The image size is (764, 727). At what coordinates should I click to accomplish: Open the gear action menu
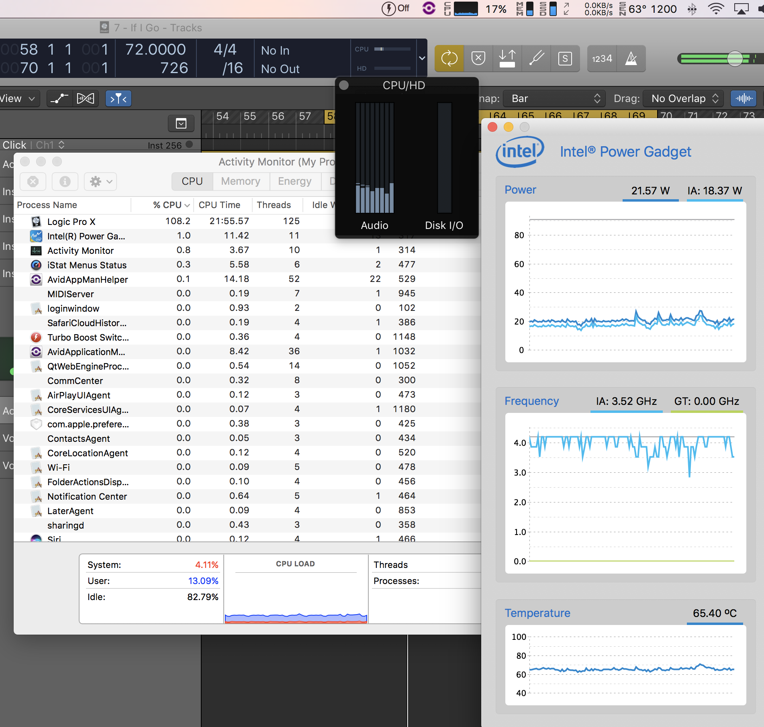click(x=100, y=182)
